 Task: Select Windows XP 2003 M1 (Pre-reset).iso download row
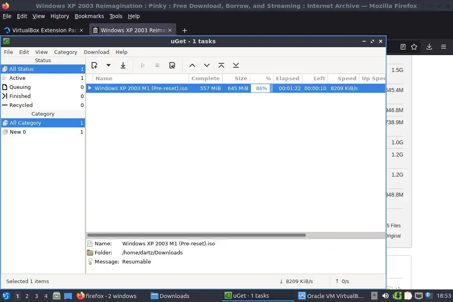(x=236, y=88)
